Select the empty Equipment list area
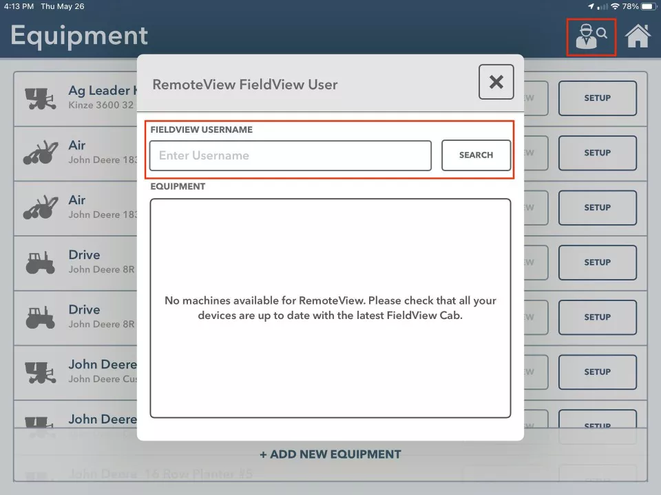This screenshot has height=495, width=661. 330,308
